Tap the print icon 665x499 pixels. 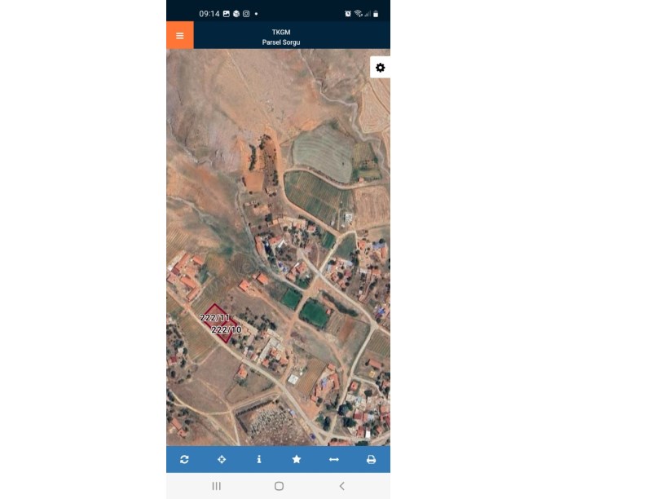[371, 459]
